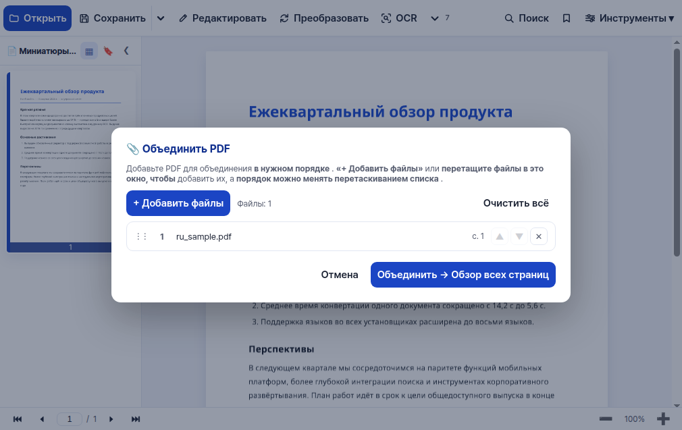The image size is (682, 430).
Task: Click the Перспективы heading in document
Action: coord(282,349)
